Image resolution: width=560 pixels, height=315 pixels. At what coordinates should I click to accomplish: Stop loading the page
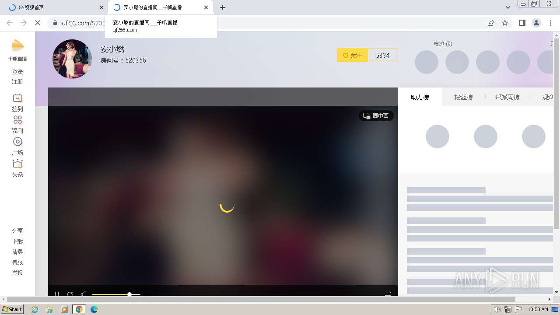pyautogui.click(x=38, y=23)
